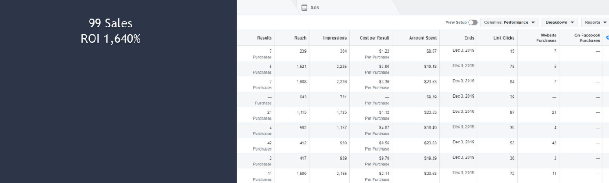
Task: Sort by the Reach column header
Action: (x=300, y=38)
